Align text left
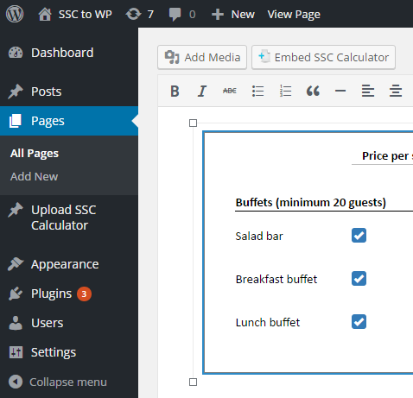The image size is (413, 398). coord(368,92)
